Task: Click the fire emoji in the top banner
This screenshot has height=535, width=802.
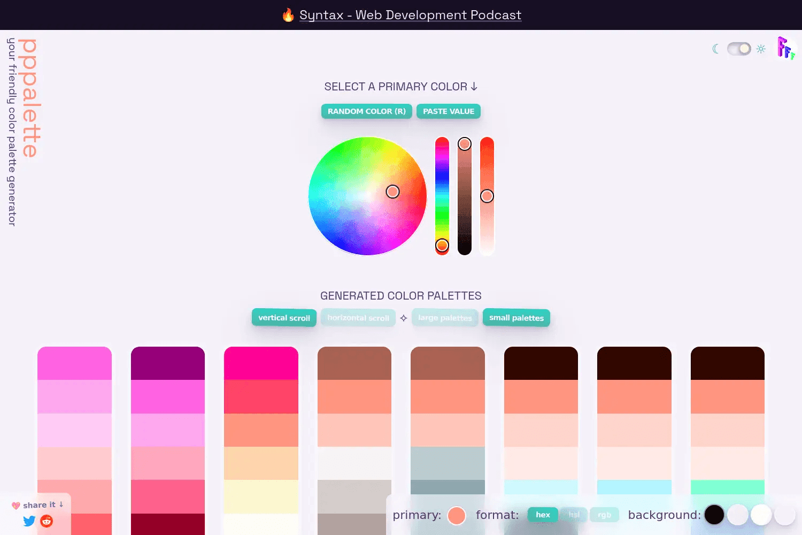Action: pos(288,15)
